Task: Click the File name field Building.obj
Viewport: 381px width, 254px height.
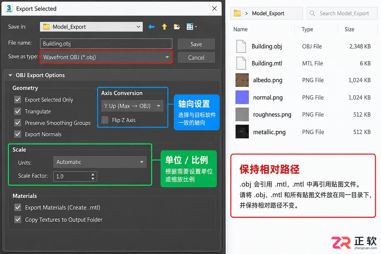Action: (106, 44)
